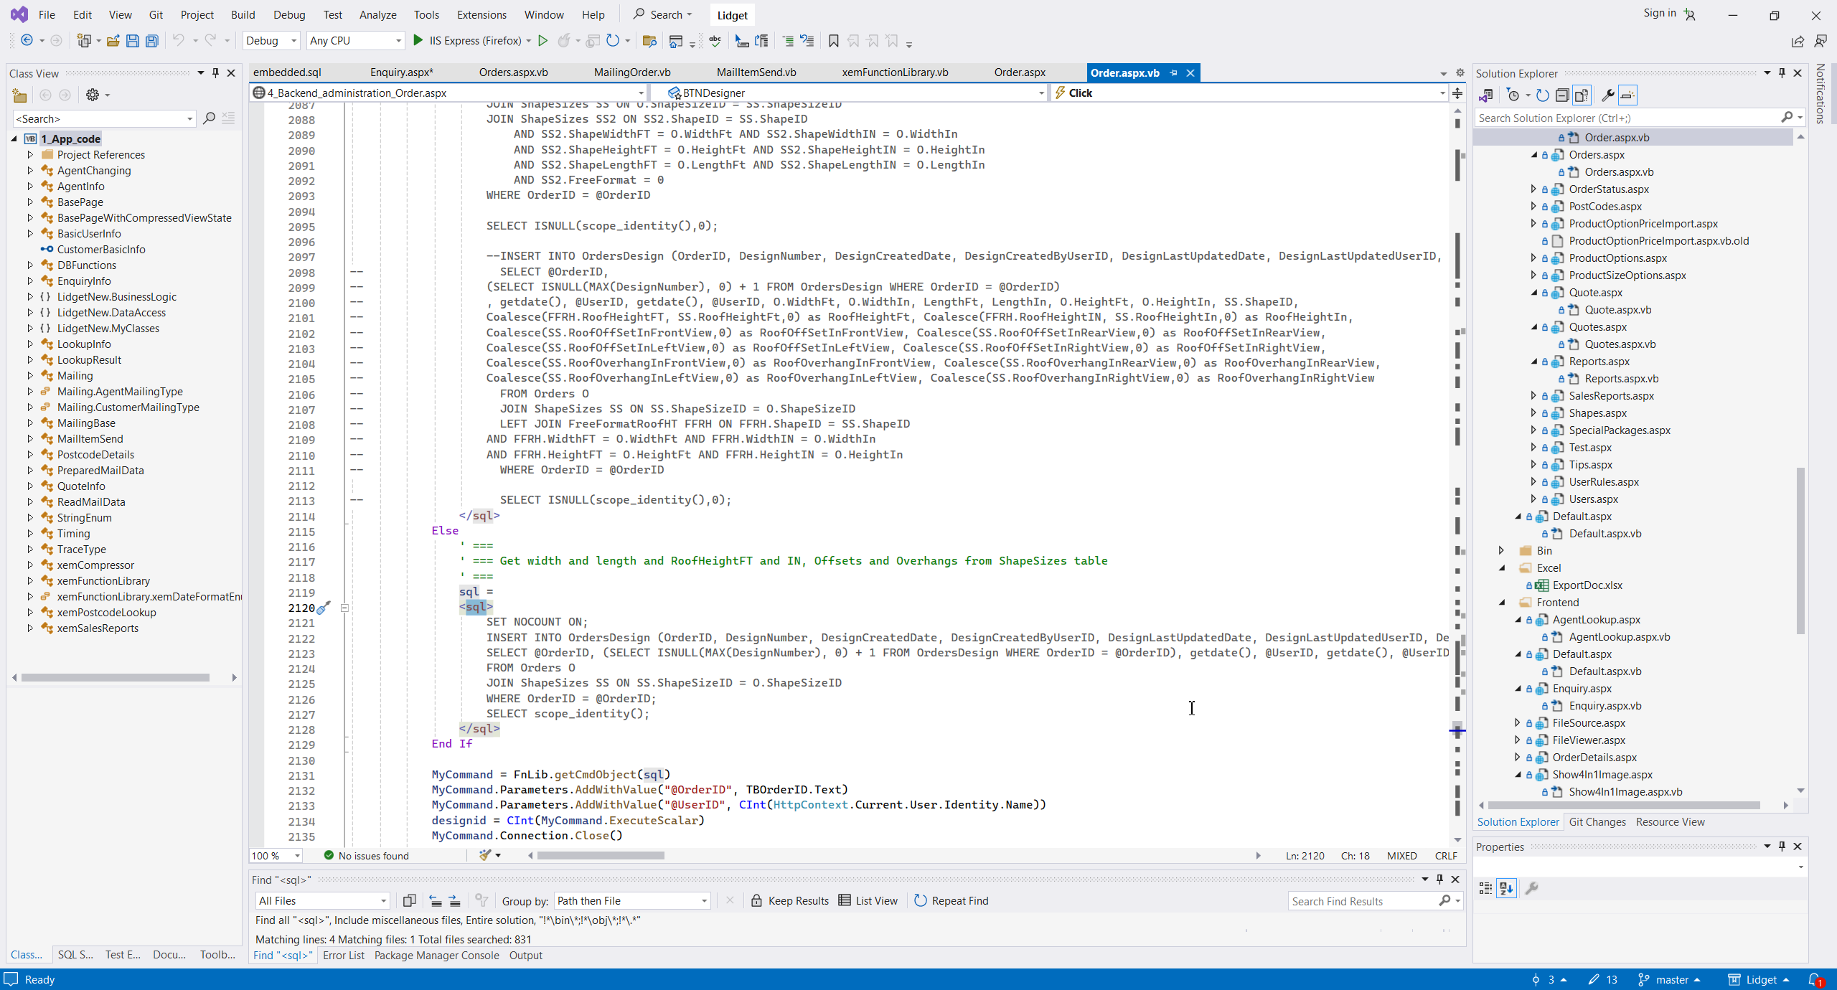Click the Open File toolbar icon
The image size is (1837, 990).
pyautogui.click(x=113, y=41)
